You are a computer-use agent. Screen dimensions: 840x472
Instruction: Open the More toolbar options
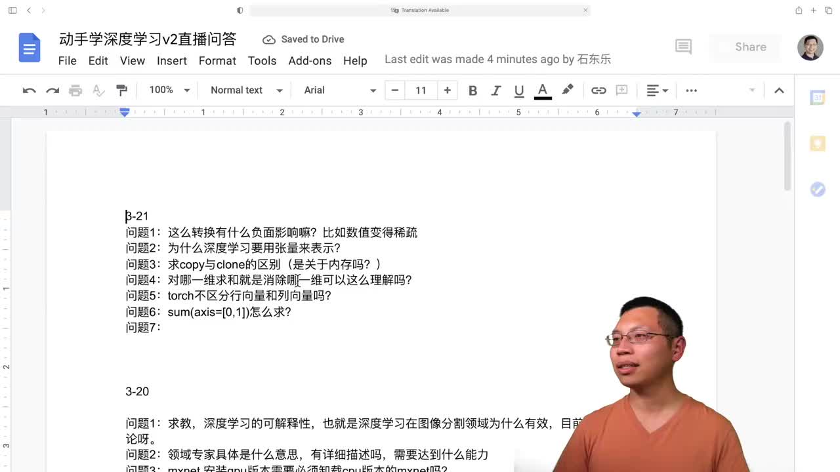691,90
